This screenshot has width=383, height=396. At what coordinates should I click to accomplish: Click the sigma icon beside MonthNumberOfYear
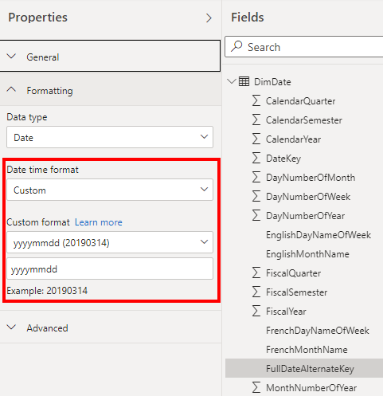coord(256,387)
